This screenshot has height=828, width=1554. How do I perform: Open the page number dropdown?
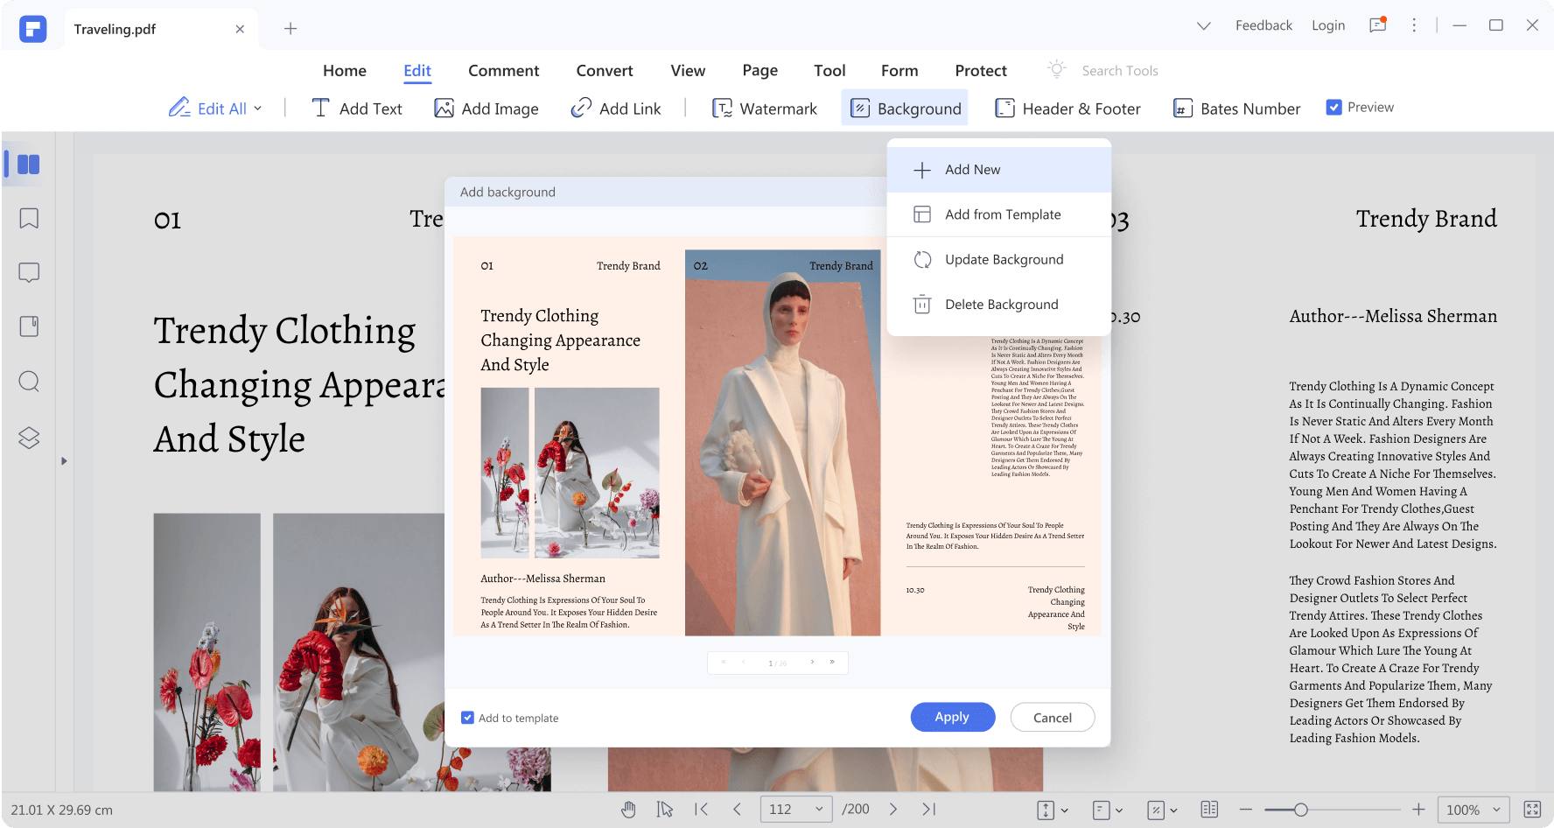819,810
